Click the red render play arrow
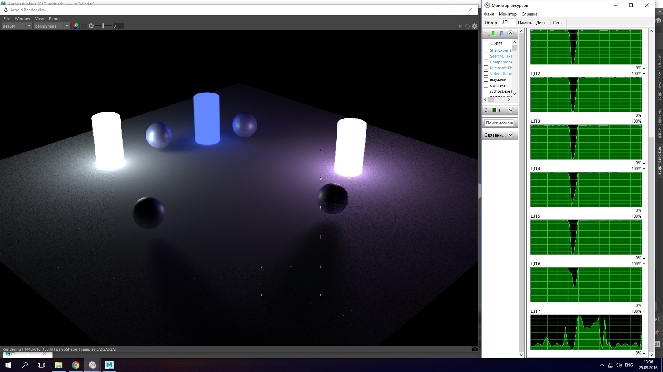The width and height of the screenshot is (663, 372). coord(460,26)
